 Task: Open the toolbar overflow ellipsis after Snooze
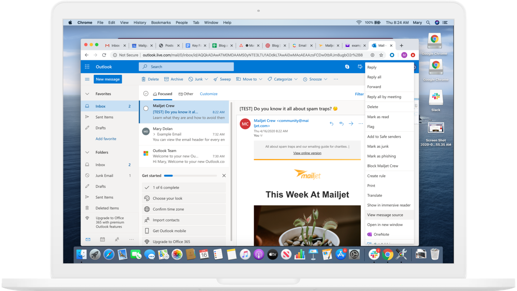336,79
